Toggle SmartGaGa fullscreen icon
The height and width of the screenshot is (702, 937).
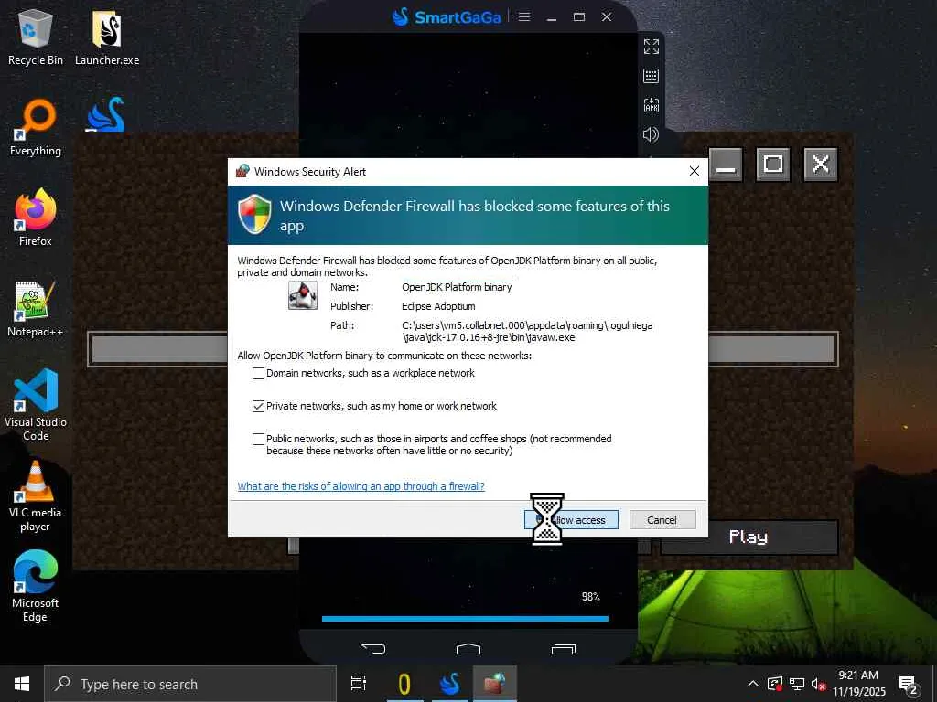(x=651, y=46)
